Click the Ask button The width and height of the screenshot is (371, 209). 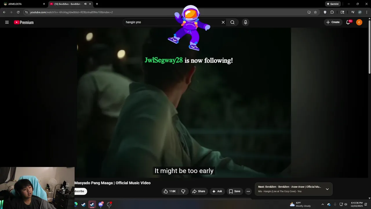click(x=217, y=191)
